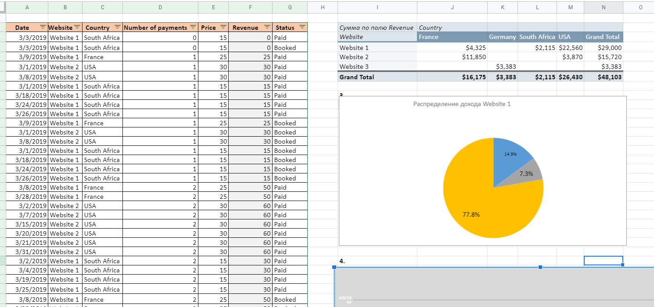
Task: Open the Revenue column filter icon
Action: 267,27
